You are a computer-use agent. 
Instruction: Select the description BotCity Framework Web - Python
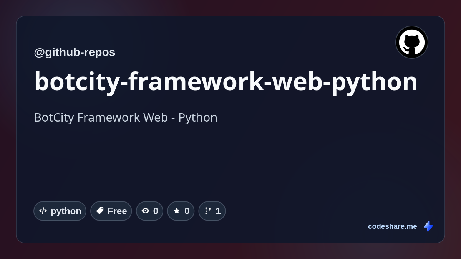pos(126,117)
